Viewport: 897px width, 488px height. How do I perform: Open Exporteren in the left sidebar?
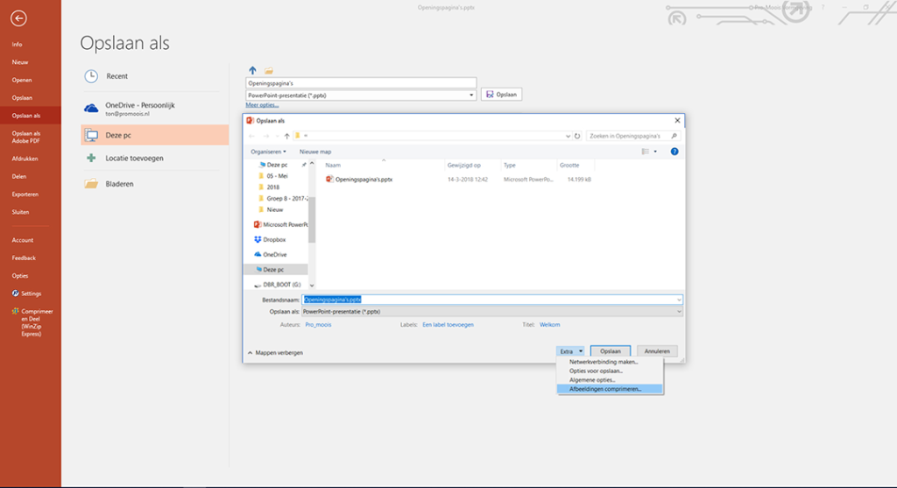[25, 194]
